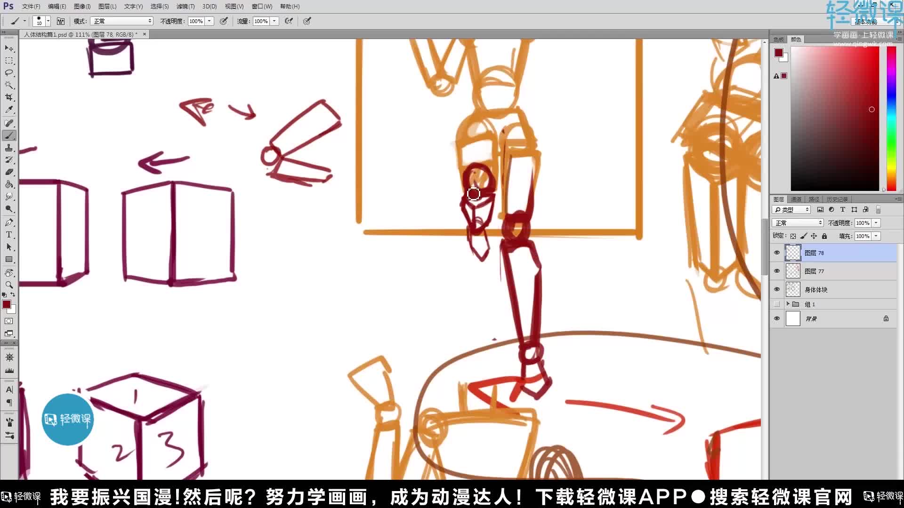Image resolution: width=904 pixels, height=508 pixels.
Task: Open the blend mode dropdown in Layers panel
Action: click(x=797, y=222)
